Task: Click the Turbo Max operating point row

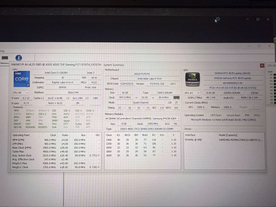Action: click(56, 151)
